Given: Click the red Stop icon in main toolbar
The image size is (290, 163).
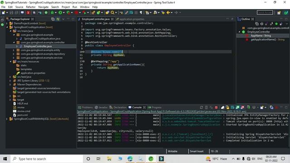Looking at the screenshot, I should tap(77, 13).
